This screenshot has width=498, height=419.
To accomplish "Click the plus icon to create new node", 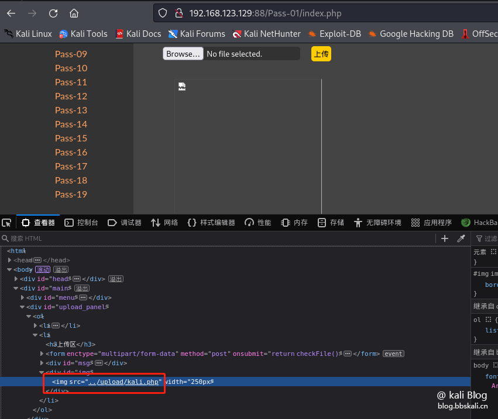I will (x=445, y=238).
